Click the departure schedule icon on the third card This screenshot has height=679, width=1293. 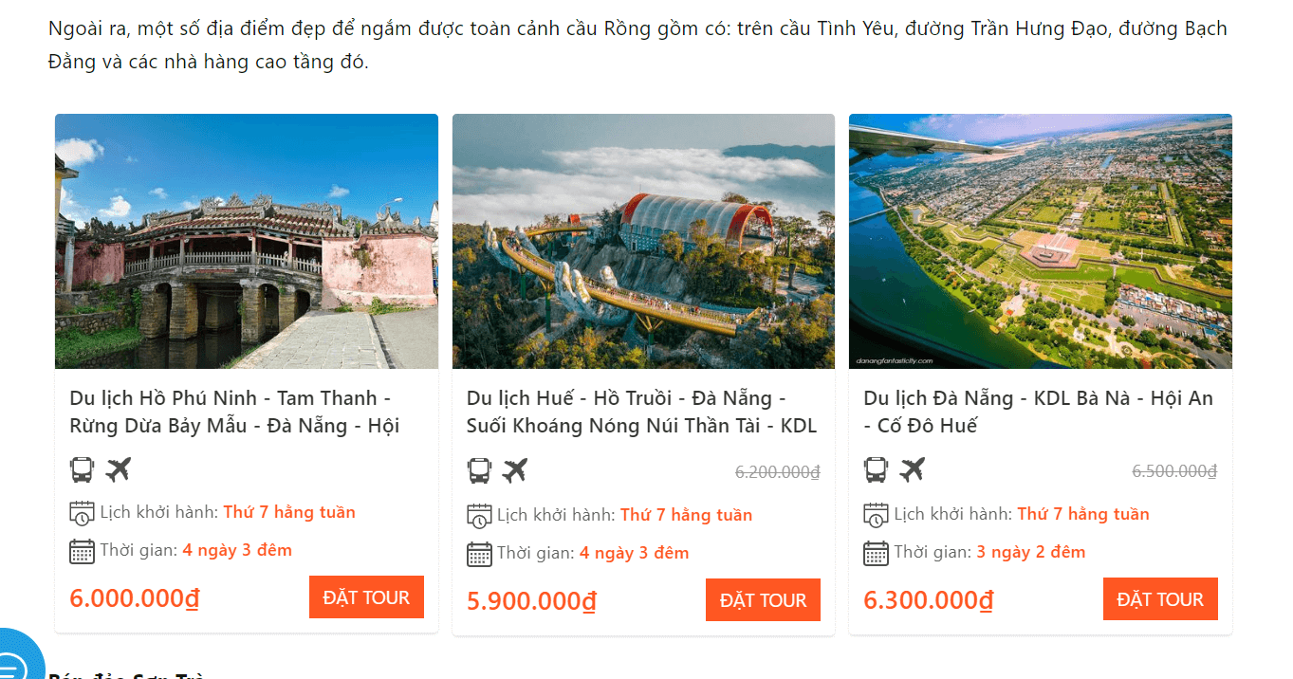[878, 514]
